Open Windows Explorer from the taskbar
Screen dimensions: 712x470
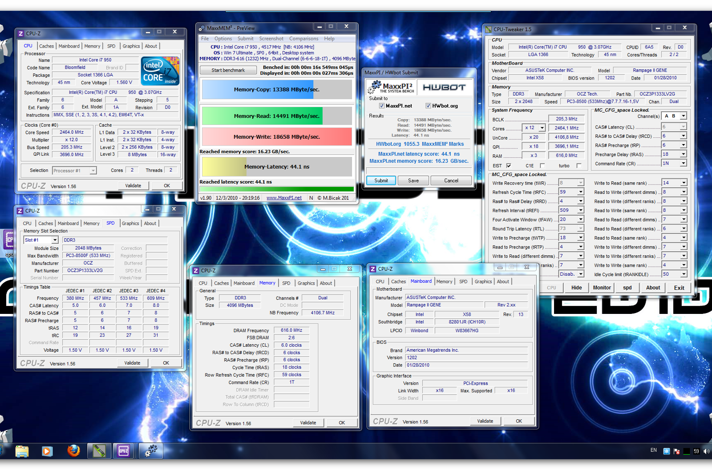click(22, 451)
